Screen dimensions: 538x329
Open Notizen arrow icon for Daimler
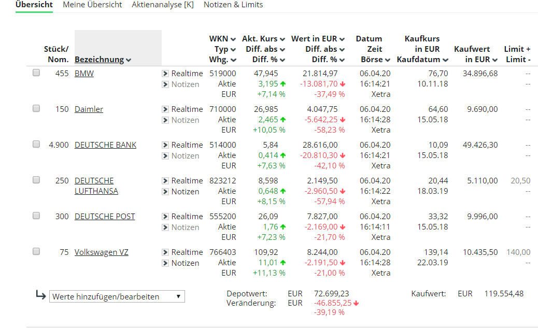click(x=165, y=120)
